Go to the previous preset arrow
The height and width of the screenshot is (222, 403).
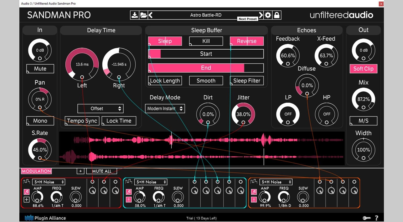[x=150, y=15]
